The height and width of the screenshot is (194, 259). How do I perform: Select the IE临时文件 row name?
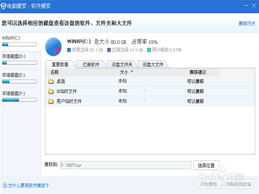pyautogui.click(x=66, y=91)
